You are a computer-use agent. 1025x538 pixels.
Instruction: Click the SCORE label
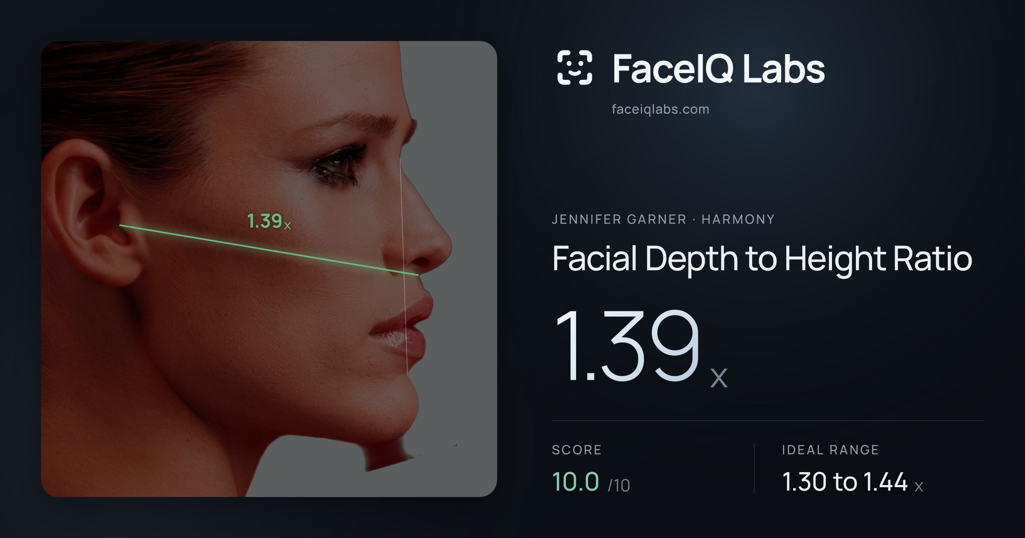577,450
